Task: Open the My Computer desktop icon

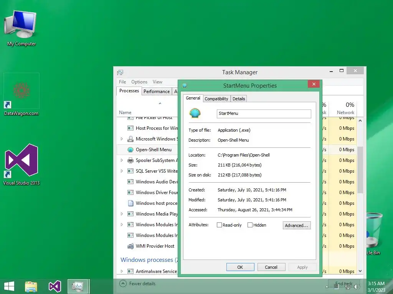Action: tap(21, 28)
